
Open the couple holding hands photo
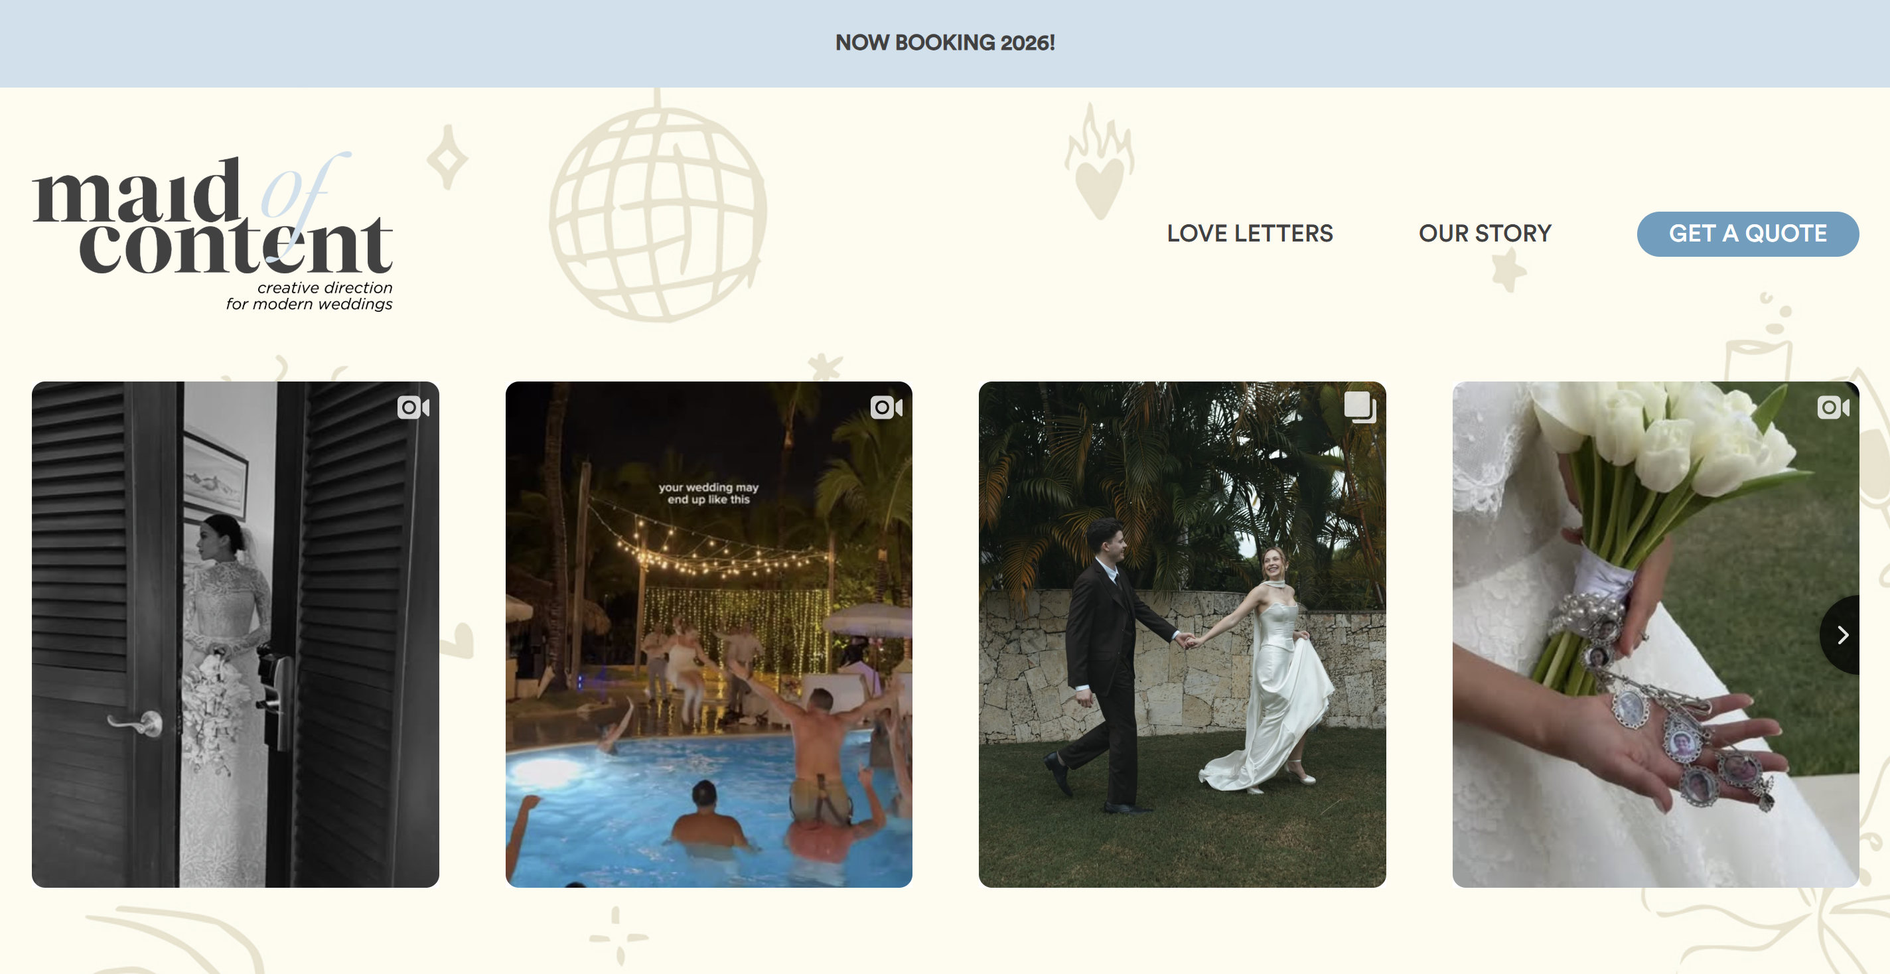pyautogui.click(x=1182, y=634)
